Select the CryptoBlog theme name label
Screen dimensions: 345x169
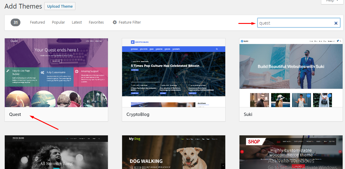point(138,114)
